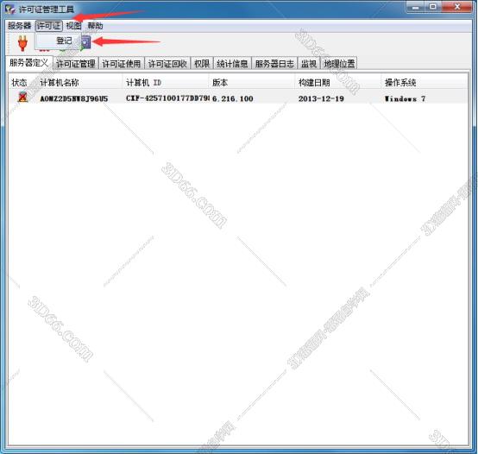The height and width of the screenshot is (454, 478).
Task: Click the app icon in the title bar
Action: click(10, 9)
